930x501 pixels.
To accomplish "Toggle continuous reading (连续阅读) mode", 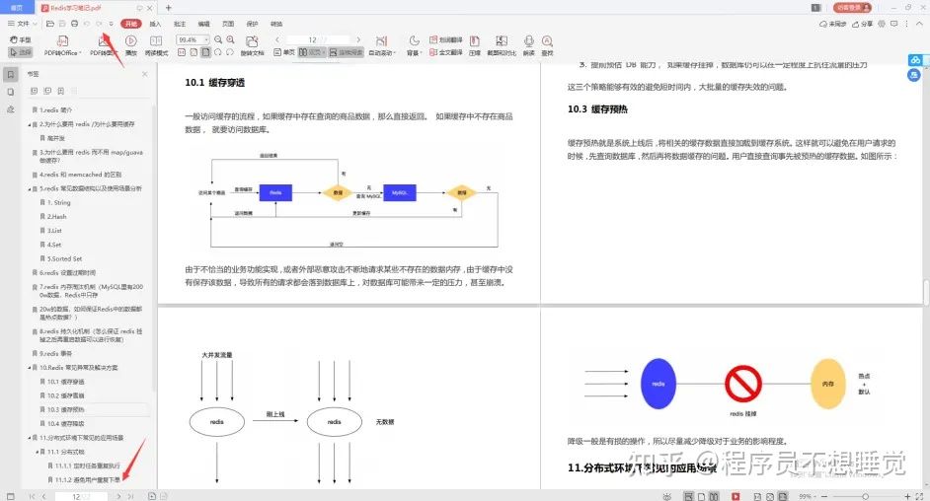I will [346, 52].
